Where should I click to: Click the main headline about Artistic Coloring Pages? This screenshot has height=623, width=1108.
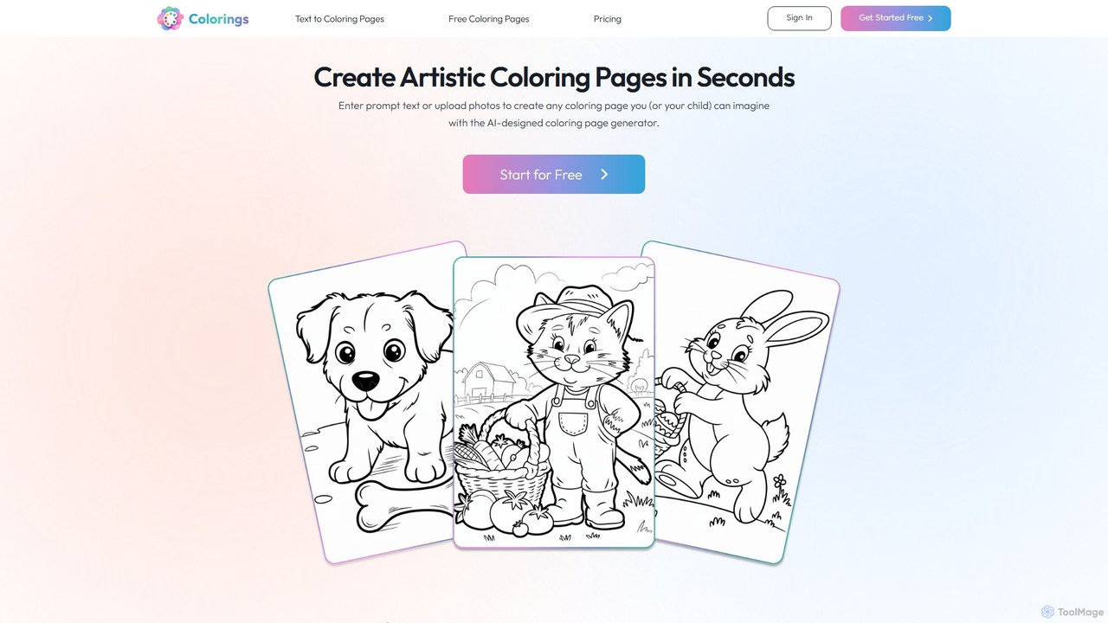tap(554, 77)
